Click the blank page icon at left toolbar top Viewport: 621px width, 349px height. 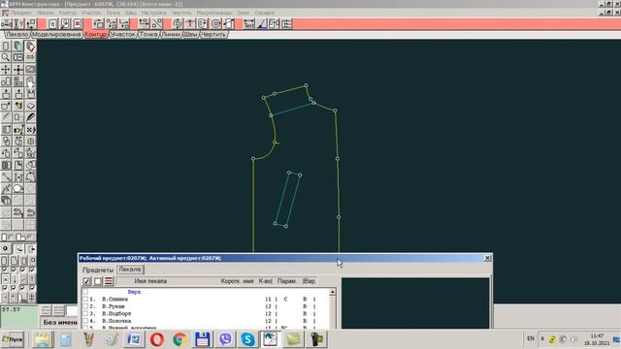click(x=6, y=47)
